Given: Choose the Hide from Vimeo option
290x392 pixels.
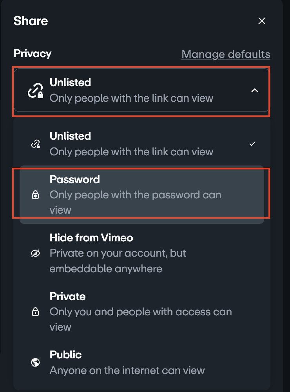Looking at the screenshot, I should tap(141, 253).
